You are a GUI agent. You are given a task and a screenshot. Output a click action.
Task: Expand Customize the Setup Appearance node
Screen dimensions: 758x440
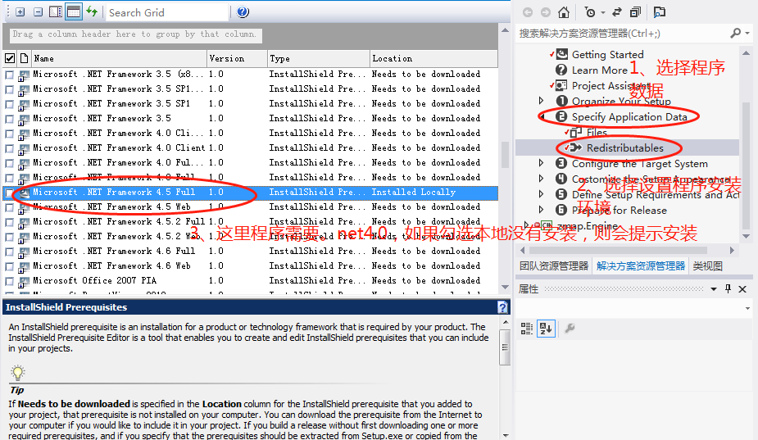point(542,179)
